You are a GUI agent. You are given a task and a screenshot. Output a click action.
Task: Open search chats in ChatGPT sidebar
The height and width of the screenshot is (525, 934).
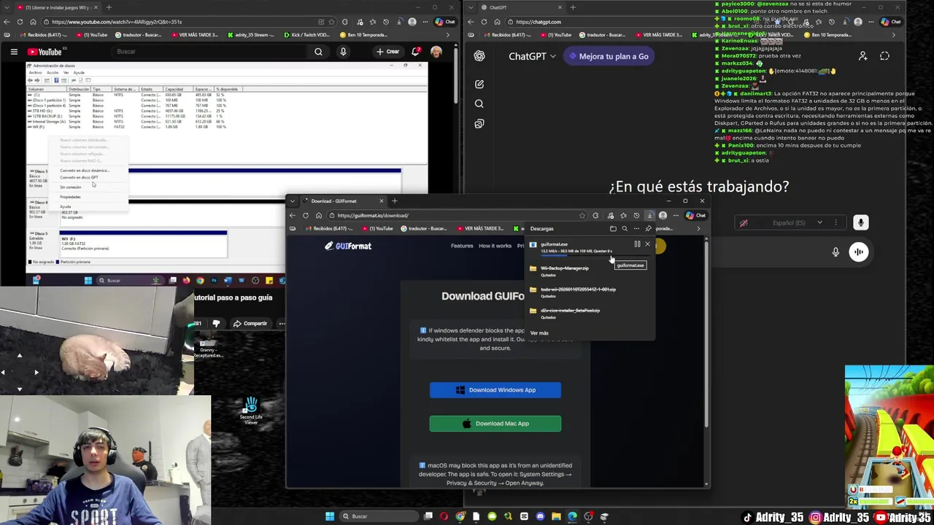[x=479, y=104]
